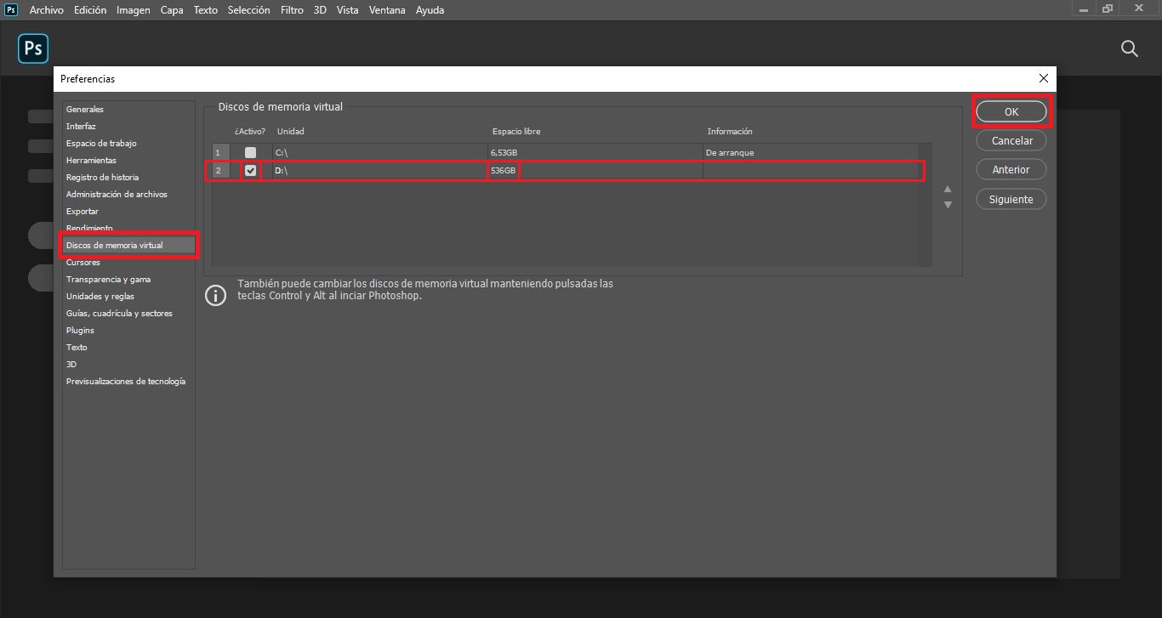The height and width of the screenshot is (618, 1162).
Task: Uncheck the D:\ scratch disk checkbox
Action: point(250,170)
